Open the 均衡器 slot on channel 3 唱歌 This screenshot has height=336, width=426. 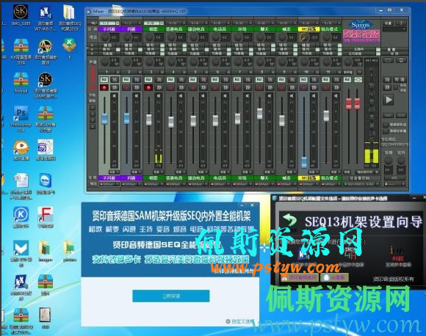tap(151, 54)
